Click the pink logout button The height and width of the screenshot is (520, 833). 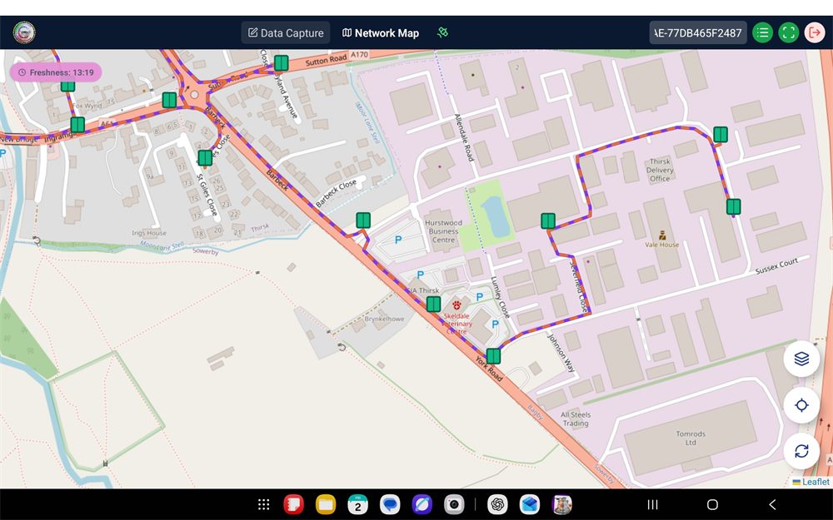coord(815,33)
